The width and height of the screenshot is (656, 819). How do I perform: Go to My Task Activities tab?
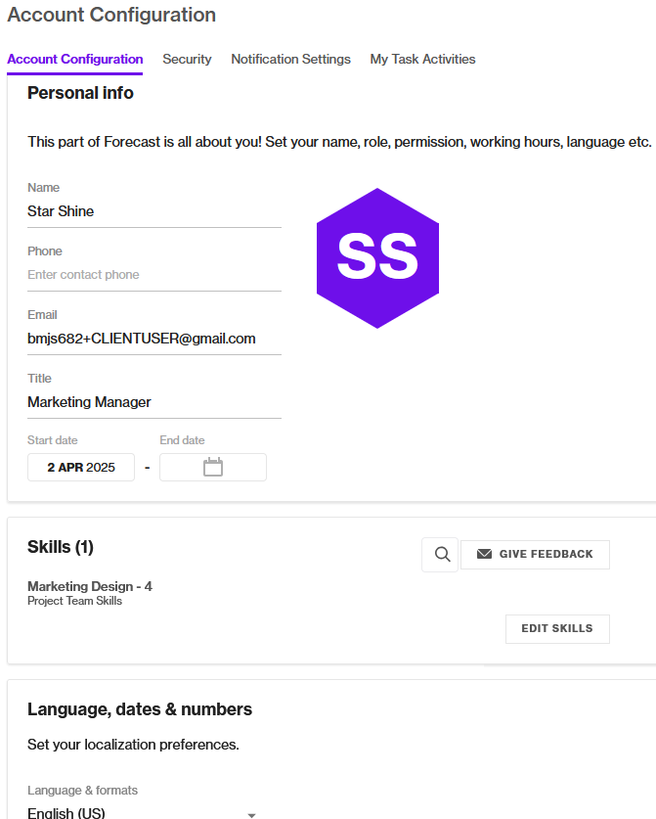422,59
